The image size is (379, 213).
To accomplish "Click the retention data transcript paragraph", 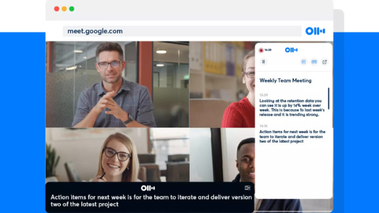I will 292,107.
